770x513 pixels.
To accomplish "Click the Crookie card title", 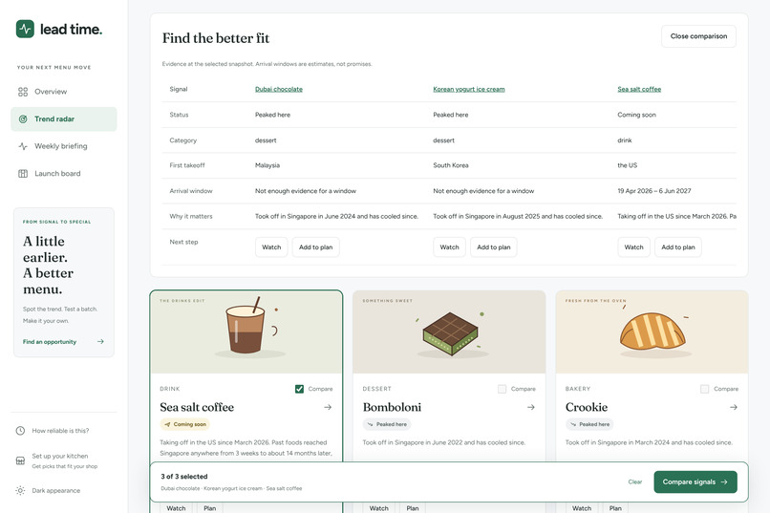I will point(587,407).
